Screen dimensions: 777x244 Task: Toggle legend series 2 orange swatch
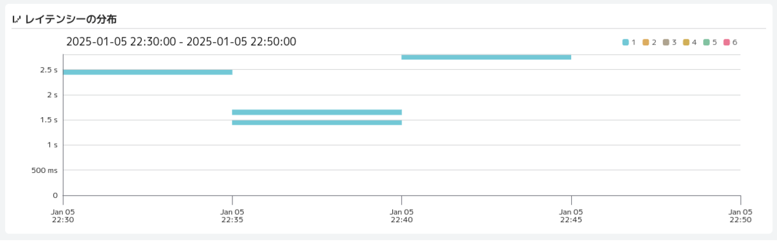click(646, 42)
